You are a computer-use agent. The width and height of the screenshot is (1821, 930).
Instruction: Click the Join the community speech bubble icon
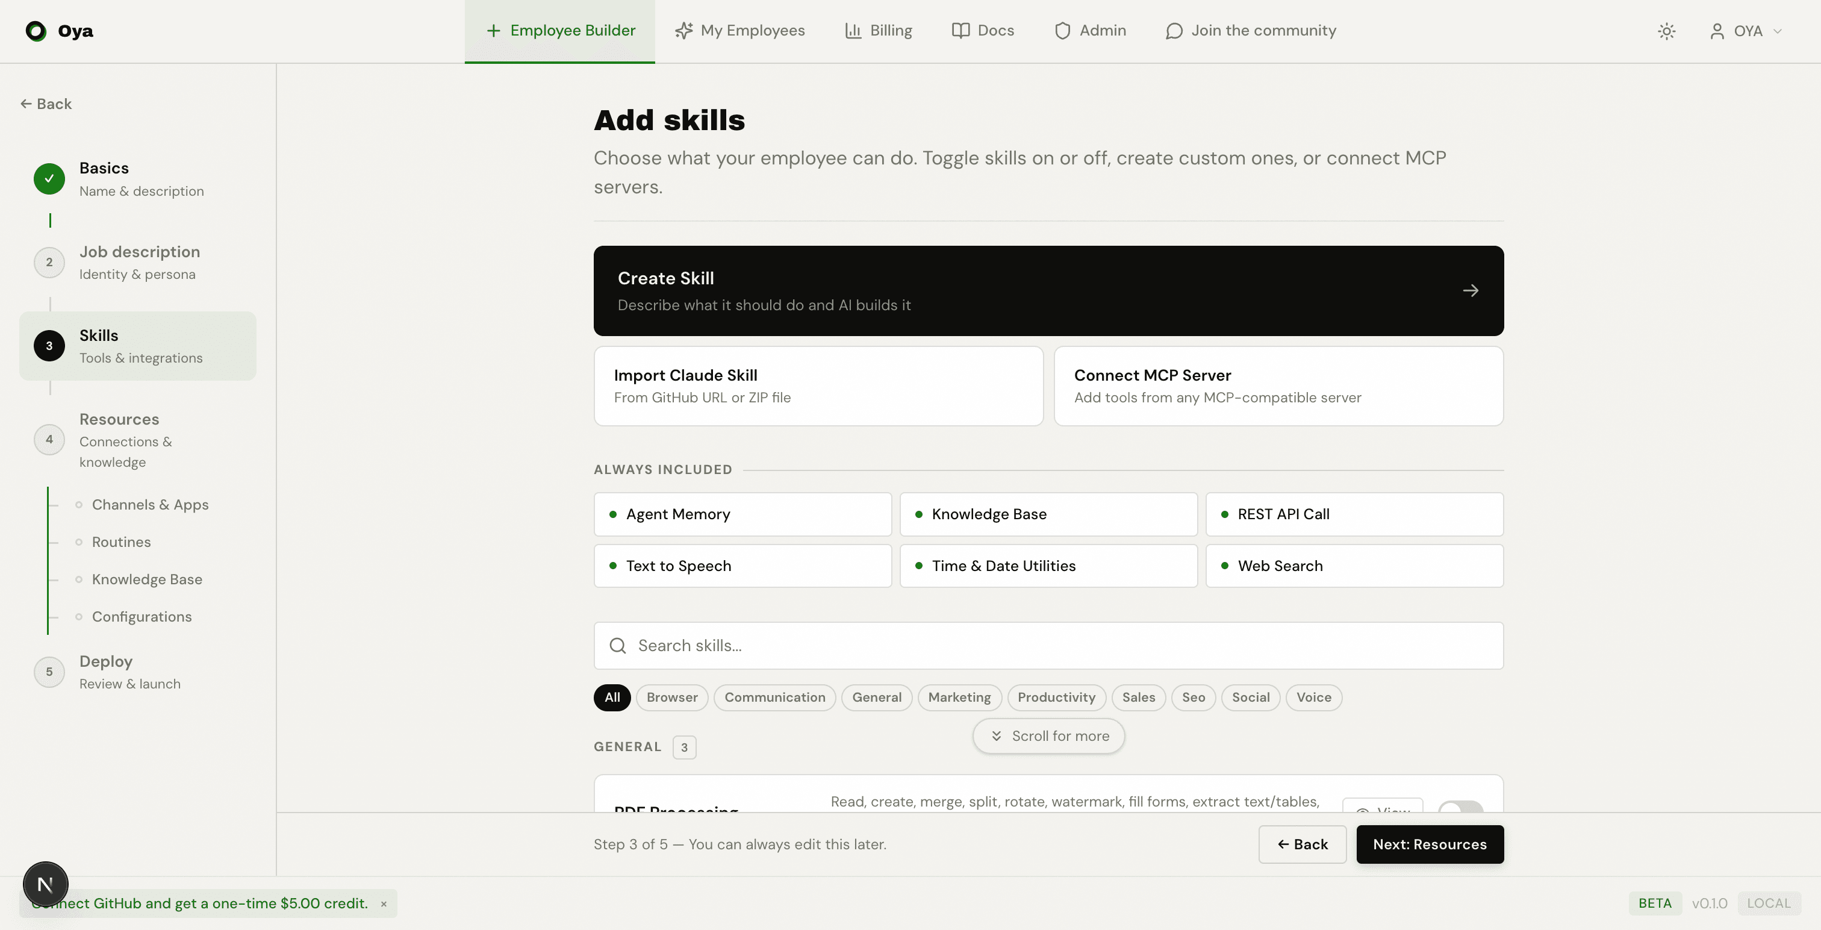click(x=1174, y=31)
